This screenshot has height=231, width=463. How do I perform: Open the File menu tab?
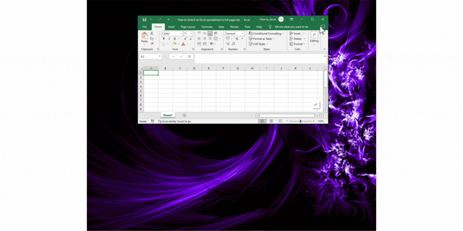pyautogui.click(x=145, y=27)
